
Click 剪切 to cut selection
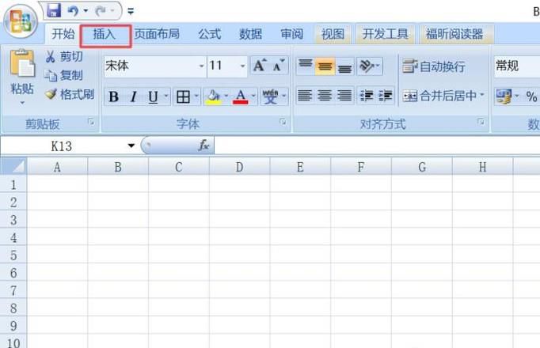pyautogui.click(x=64, y=56)
